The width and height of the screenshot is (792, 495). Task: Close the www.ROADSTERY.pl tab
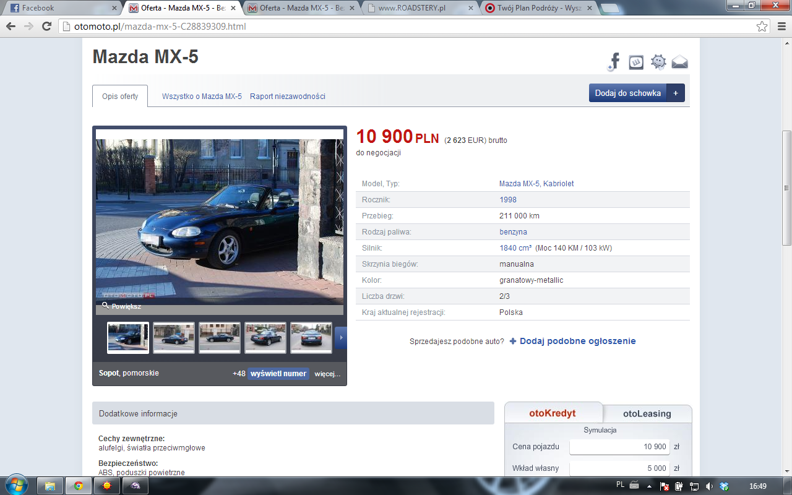(471, 9)
